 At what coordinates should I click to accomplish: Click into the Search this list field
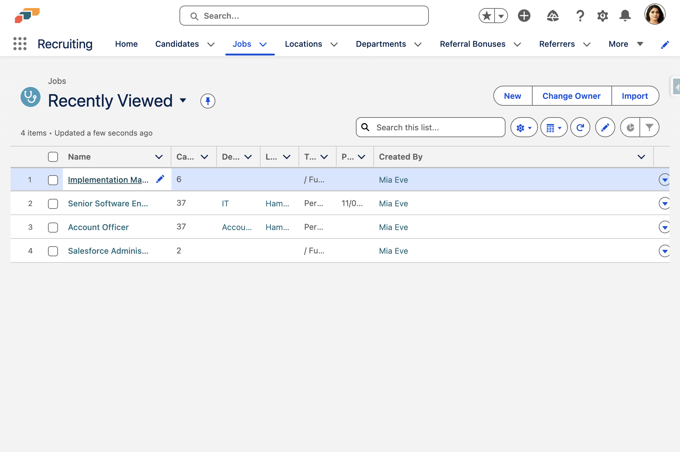(x=430, y=127)
